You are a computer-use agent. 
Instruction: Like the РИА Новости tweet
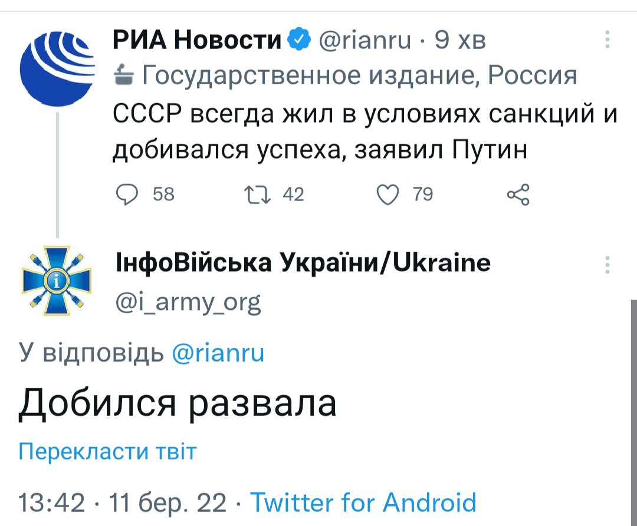(x=388, y=194)
